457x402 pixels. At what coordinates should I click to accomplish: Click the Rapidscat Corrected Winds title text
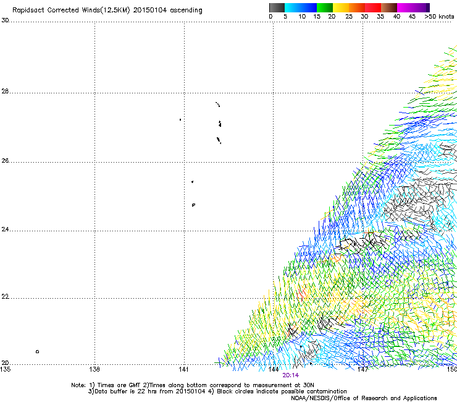pyautogui.click(x=107, y=10)
